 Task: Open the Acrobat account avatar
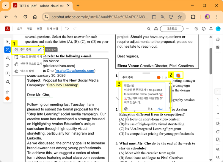[218, 29]
